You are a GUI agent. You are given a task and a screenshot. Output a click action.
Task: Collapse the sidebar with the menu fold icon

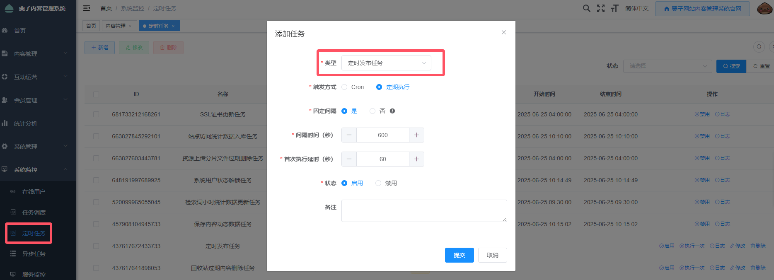[x=87, y=8]
